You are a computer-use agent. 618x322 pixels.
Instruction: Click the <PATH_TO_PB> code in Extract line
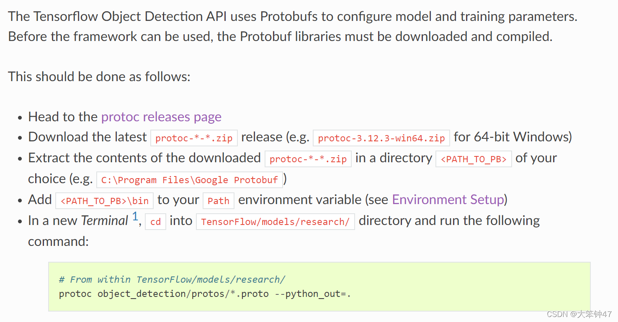474,159
